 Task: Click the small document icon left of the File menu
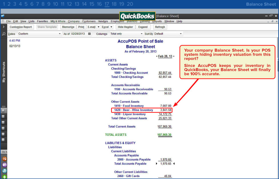pyautogui.click(x=3, y=21)
